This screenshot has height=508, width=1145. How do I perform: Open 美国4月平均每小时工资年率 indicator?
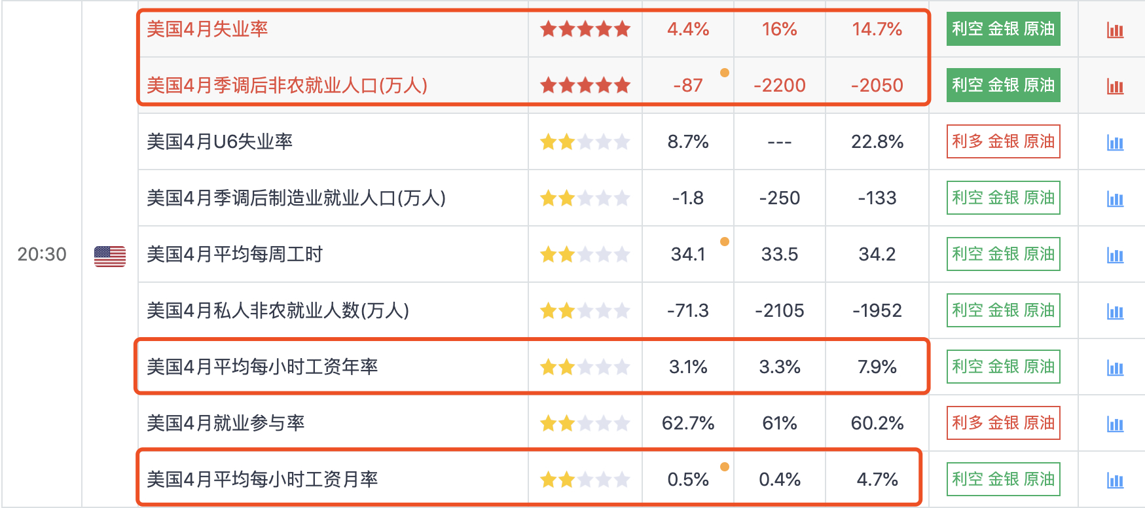point(263,367)
